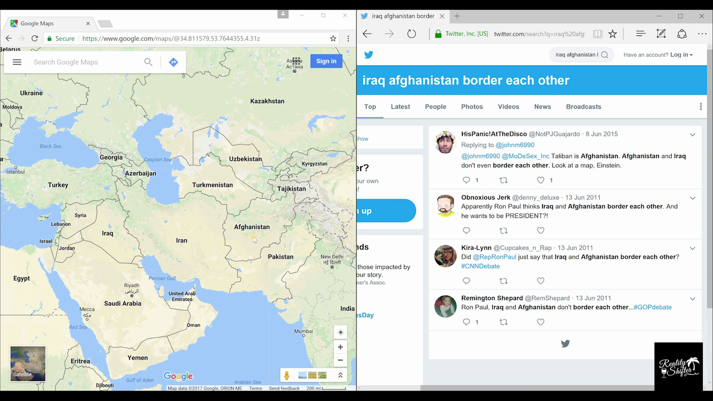713x401 pixels.
Task: Open the Log in dropdown on Twitter
Action: pos(681,55)
